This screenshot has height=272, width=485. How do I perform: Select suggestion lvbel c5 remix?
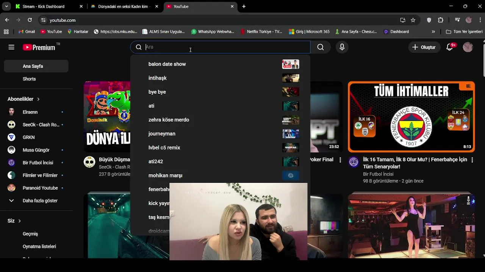(x=220, y=148)
